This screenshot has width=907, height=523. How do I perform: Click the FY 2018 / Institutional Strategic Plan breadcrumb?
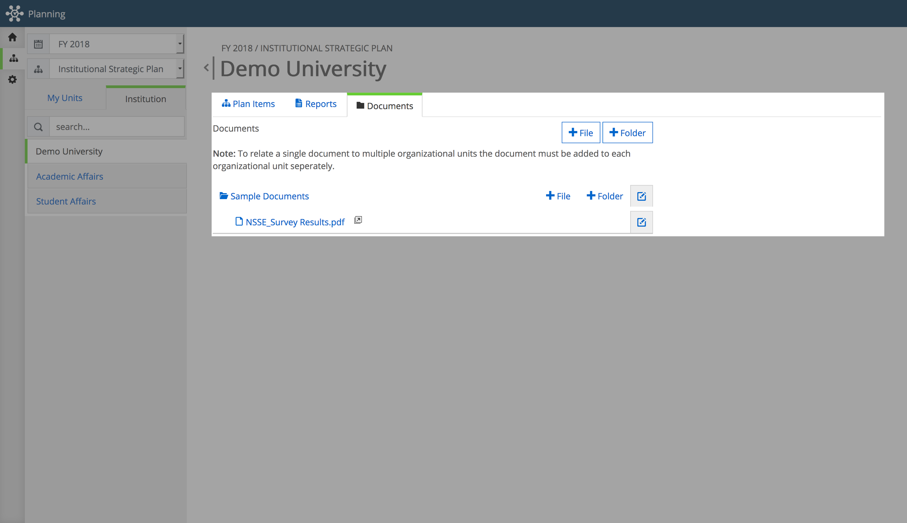[307, 48]
